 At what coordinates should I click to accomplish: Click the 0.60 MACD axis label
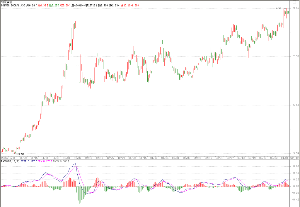point(296,166)
